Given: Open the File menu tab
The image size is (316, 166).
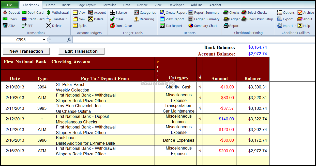Looking at the screenshot, I should pyautogui.click(x=9, y=5).
